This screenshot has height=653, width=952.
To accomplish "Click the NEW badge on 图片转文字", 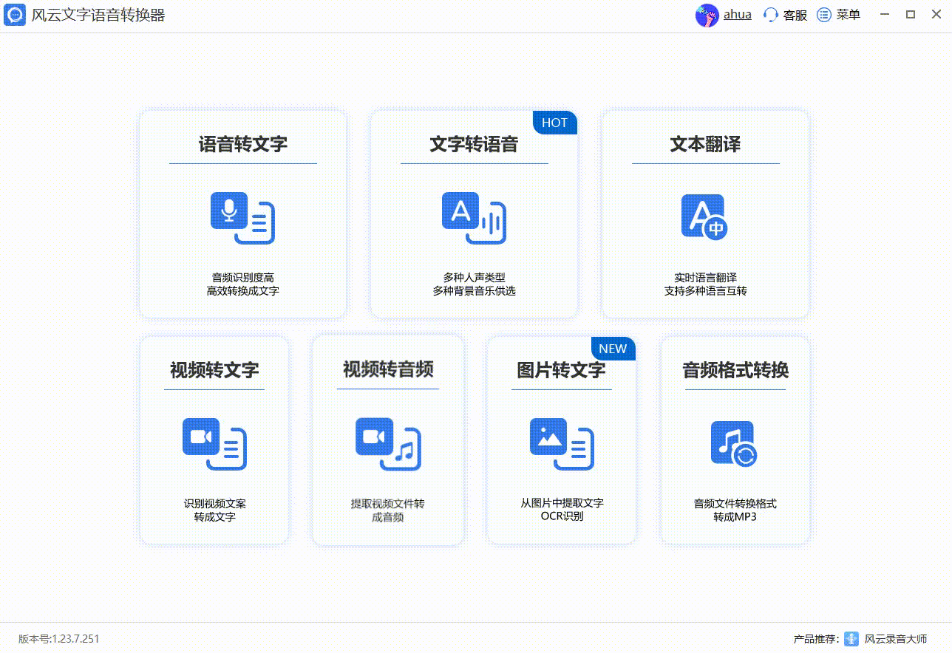I will point(613,349).
